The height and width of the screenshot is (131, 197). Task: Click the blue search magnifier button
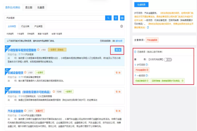pyautogui.click(x=108, y=18)
